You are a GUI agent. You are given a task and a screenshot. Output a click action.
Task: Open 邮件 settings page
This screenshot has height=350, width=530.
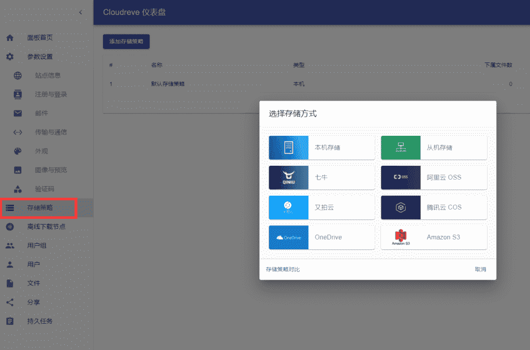click(x=47, y=113)
